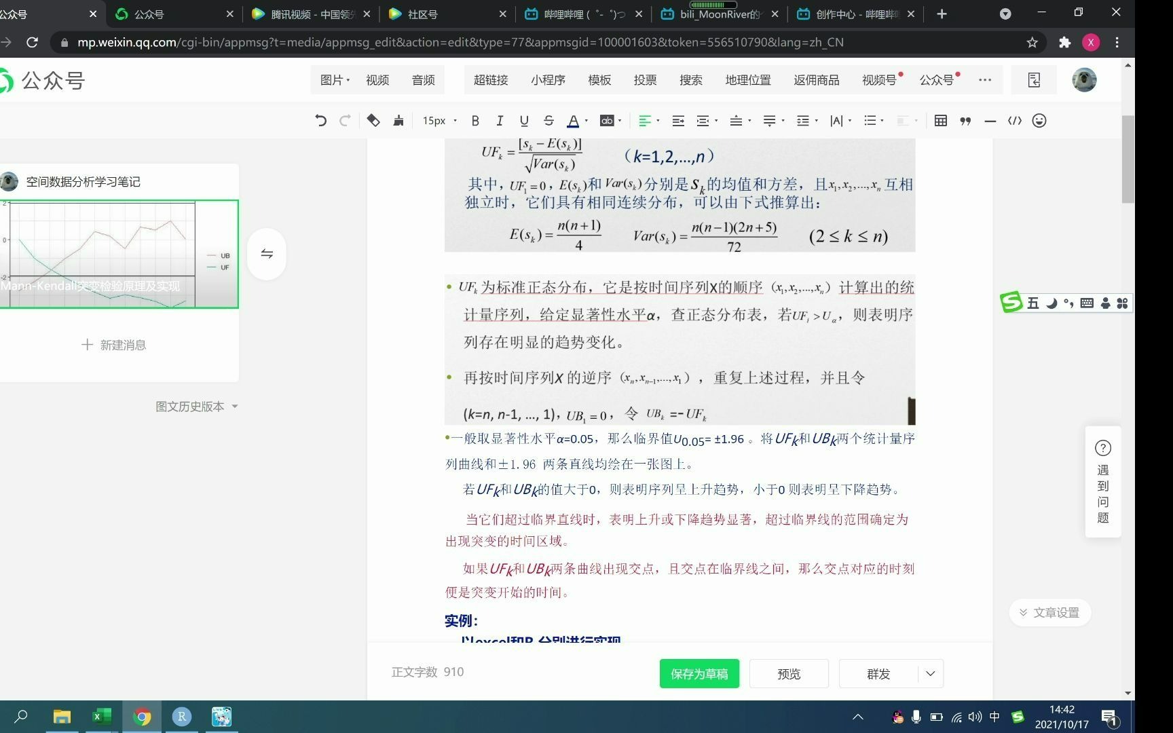Viewport: 1173px width, 733px height.
Task: Save article with 保存为草稿
Action: 699,674
